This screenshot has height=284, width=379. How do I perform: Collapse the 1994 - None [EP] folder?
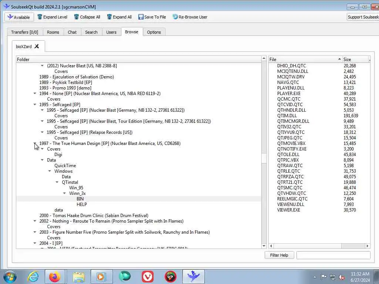coord(35,94)
